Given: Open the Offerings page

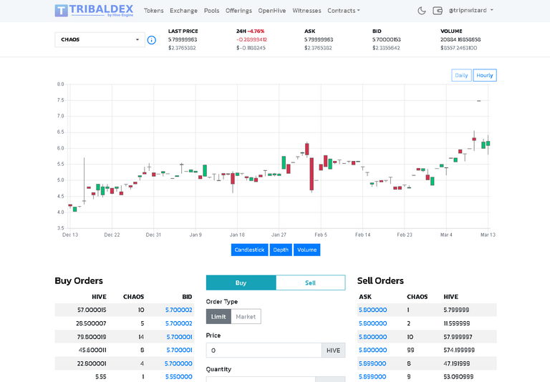Looking at the screenshot, I should coord(238,11).
